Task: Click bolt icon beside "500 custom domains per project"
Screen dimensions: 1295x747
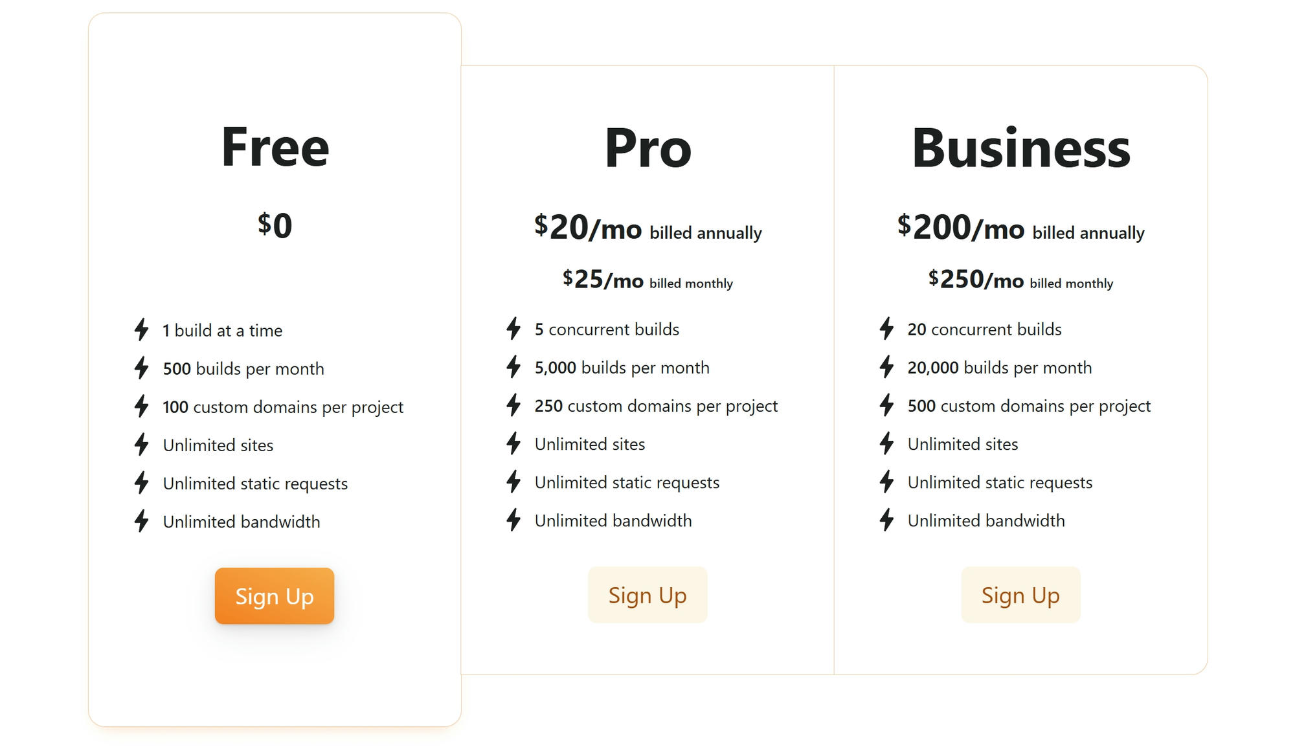Action: tap(886, 405)
